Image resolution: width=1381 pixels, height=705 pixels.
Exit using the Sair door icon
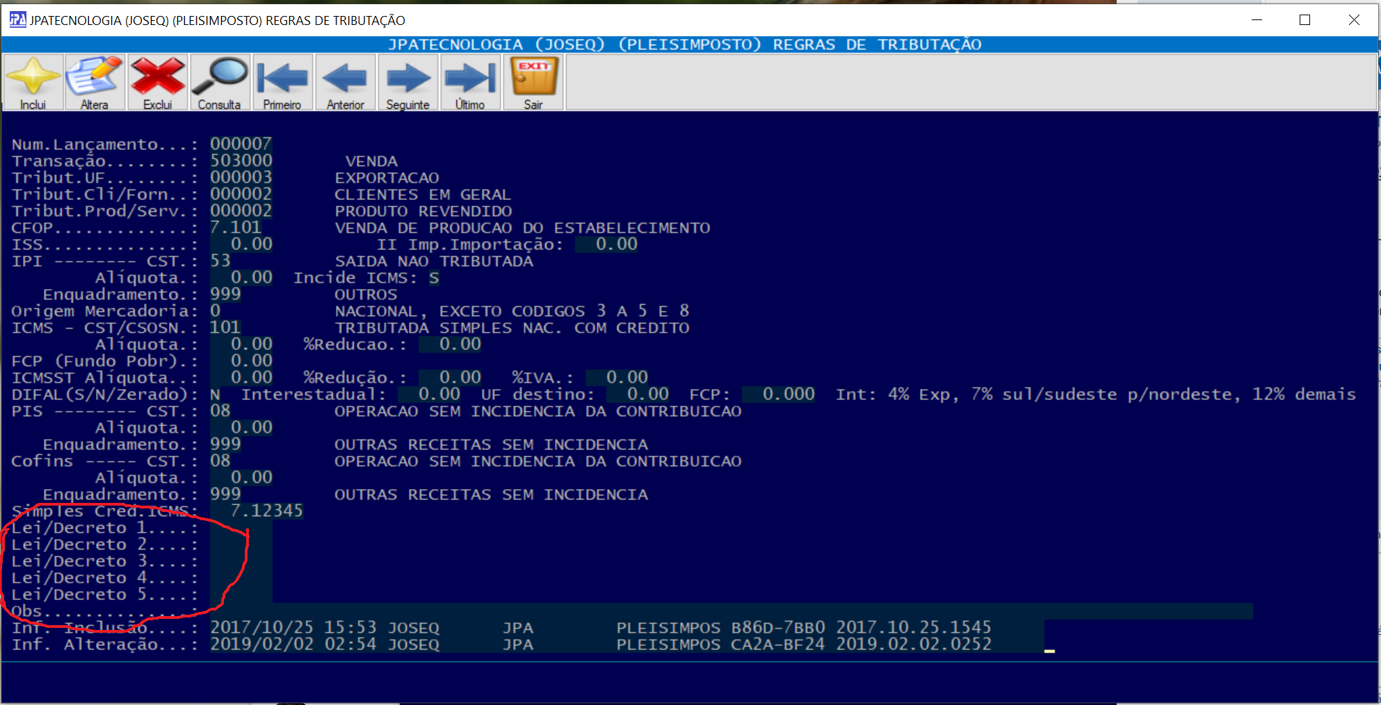point(533,83)
